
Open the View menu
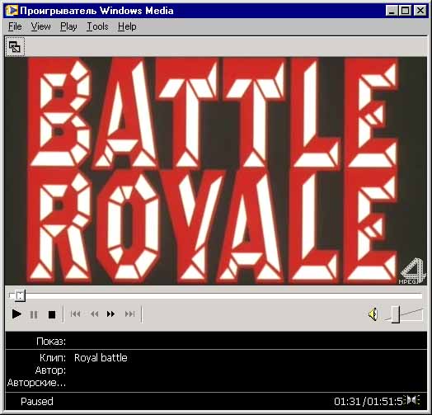point(40,26)
